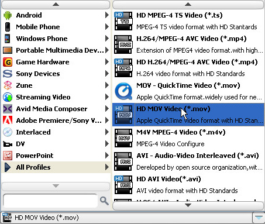Choose HD MPEG-4 TS Video (*.ts) format
This screenshot has width=265, height=224.
tap(188, 21)
